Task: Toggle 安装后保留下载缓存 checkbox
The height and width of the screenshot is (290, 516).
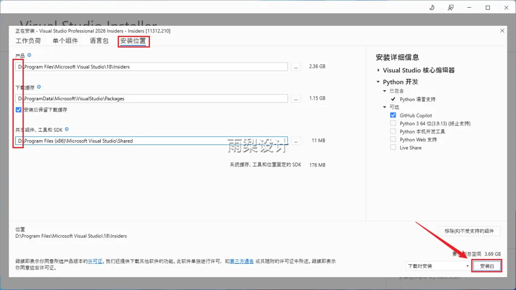Action: 19,110
